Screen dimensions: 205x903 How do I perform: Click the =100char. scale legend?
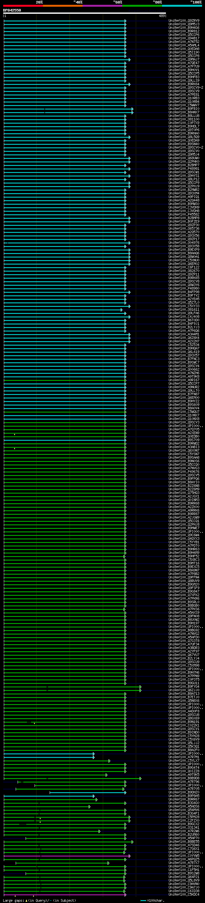[x=152, y=900]
